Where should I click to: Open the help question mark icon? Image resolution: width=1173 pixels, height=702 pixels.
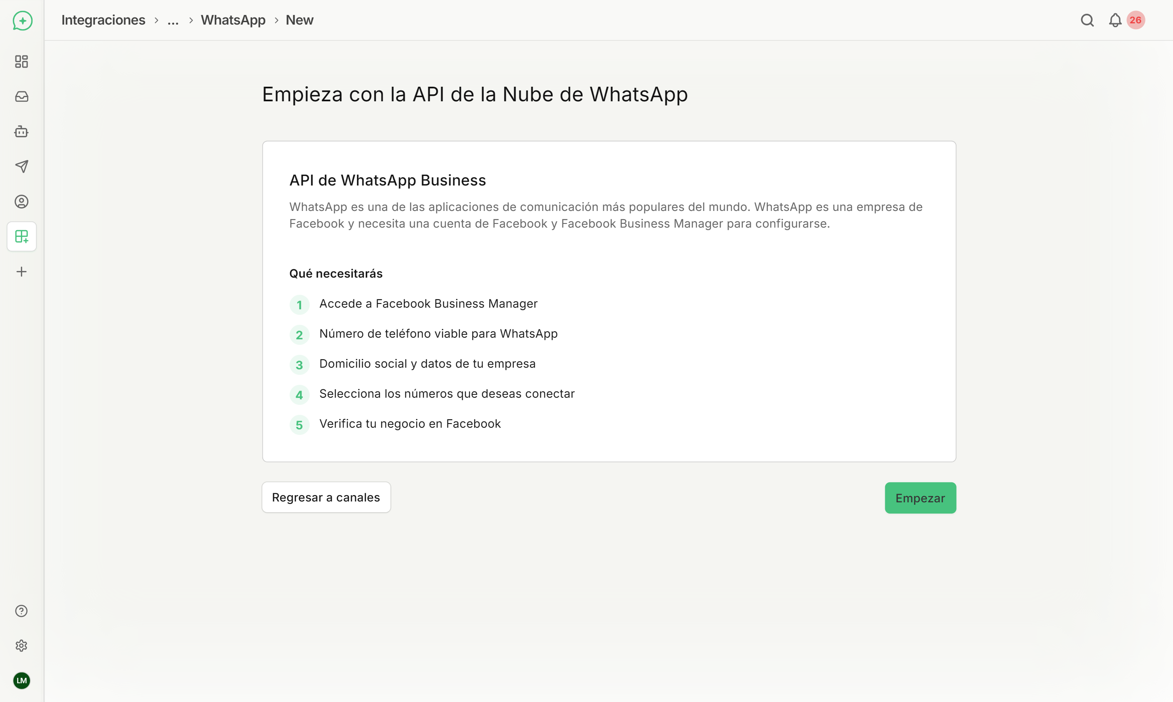coord(21,611)
